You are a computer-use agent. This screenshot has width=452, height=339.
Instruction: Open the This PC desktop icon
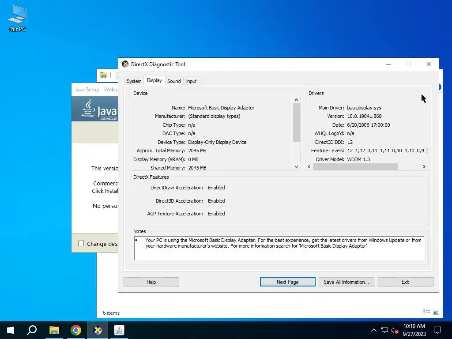tap(17, 19)
